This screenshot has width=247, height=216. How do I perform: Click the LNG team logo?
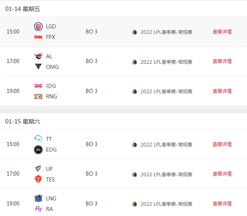pyautogui.click(x=38, y=198)
